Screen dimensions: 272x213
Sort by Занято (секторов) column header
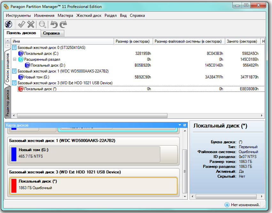click(243, 42)
